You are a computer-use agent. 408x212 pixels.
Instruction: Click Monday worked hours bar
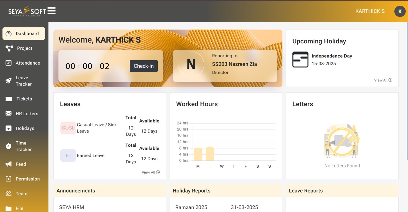[198, 154]
